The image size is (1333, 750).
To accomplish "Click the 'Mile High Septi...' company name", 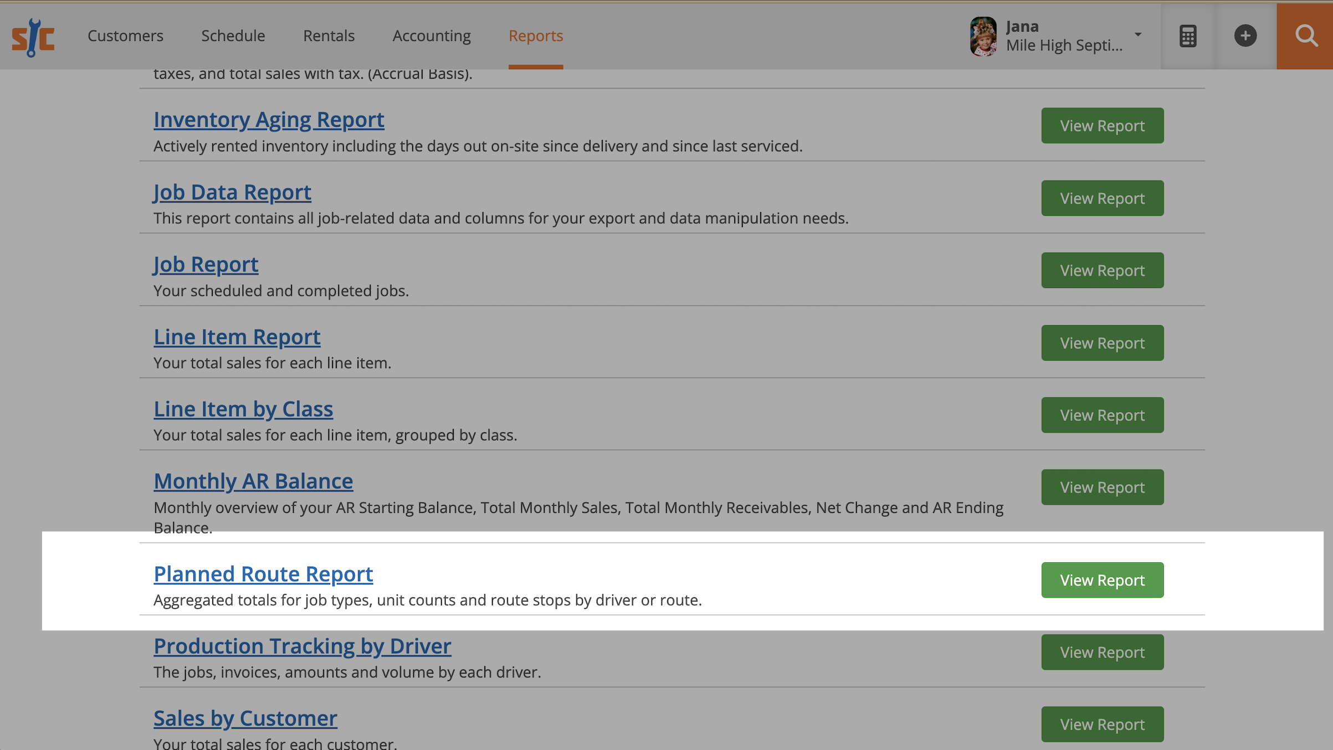I will [x=1064, y=45].
